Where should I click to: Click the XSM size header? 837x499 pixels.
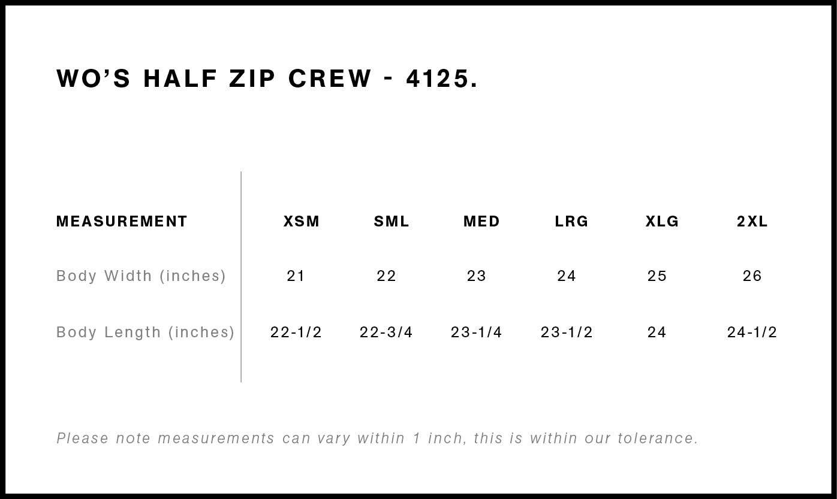point(302,222)
